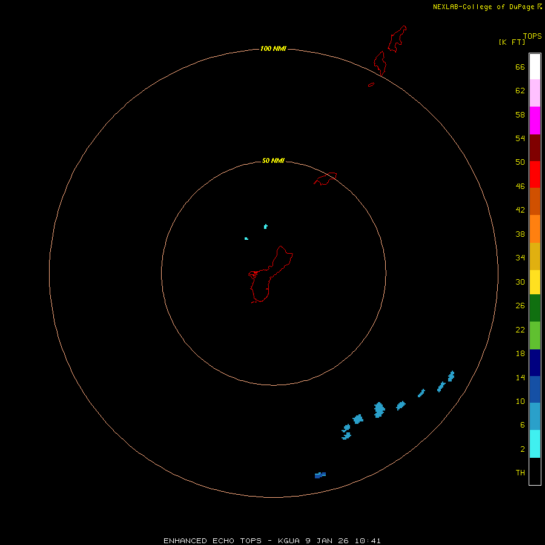The width and height of the screenshot is (545, 545).
Task: Click the light pink legend swatch
Action: (535, 93)
